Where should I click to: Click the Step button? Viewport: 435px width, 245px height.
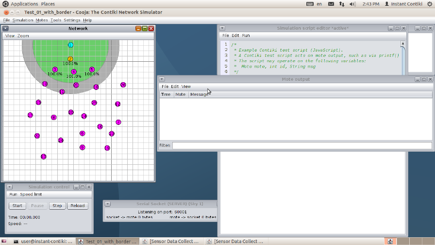[57, 206]
